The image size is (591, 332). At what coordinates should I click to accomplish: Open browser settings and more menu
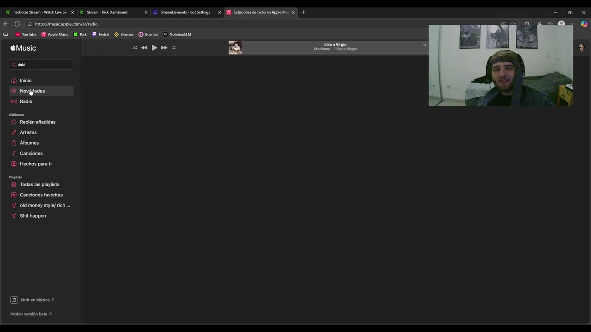click(x=572, y=24)
